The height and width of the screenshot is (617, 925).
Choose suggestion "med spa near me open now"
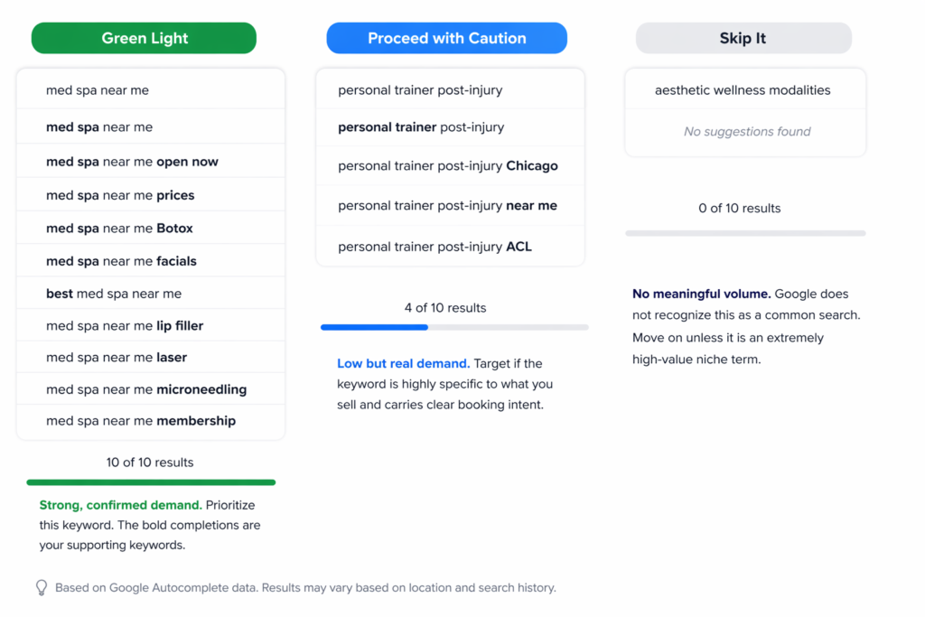132,163
